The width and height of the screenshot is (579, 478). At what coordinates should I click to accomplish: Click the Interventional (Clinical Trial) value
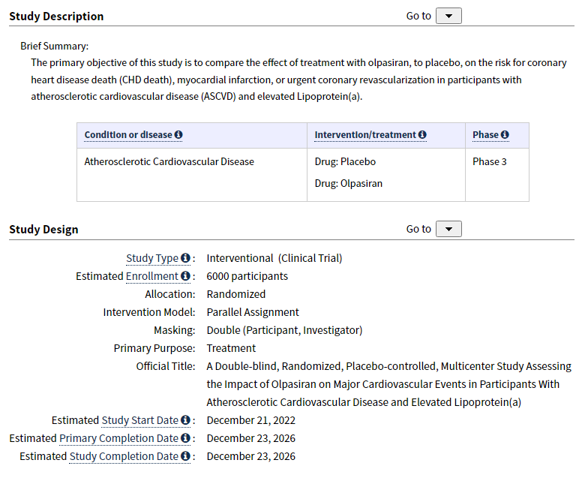click(x=274, y=258)
